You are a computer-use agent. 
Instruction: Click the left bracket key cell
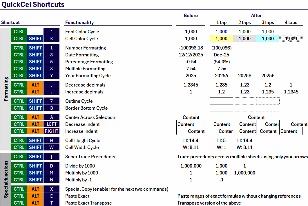[x=51, y=157]
